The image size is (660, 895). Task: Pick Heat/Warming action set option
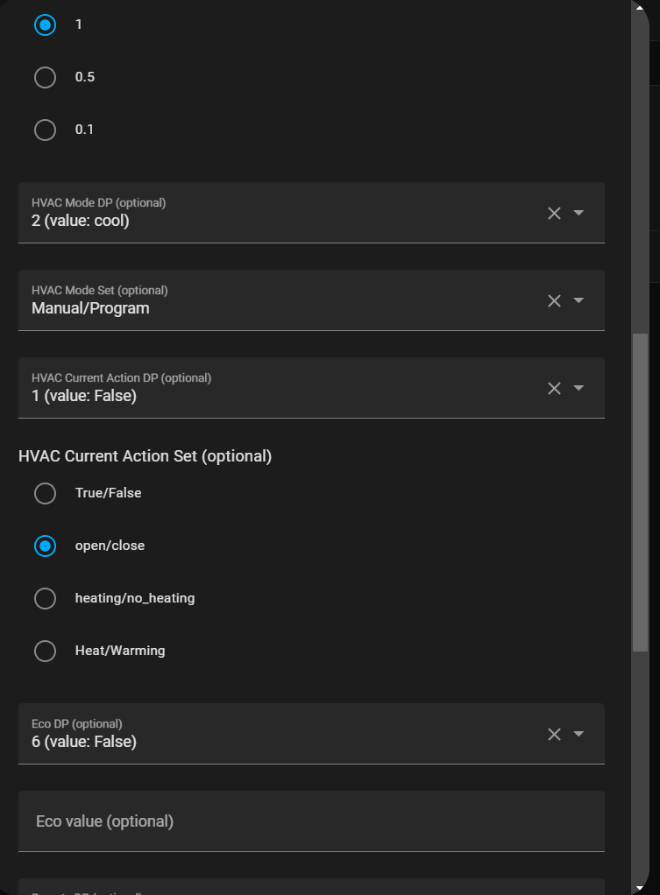(x=45, y=651)
